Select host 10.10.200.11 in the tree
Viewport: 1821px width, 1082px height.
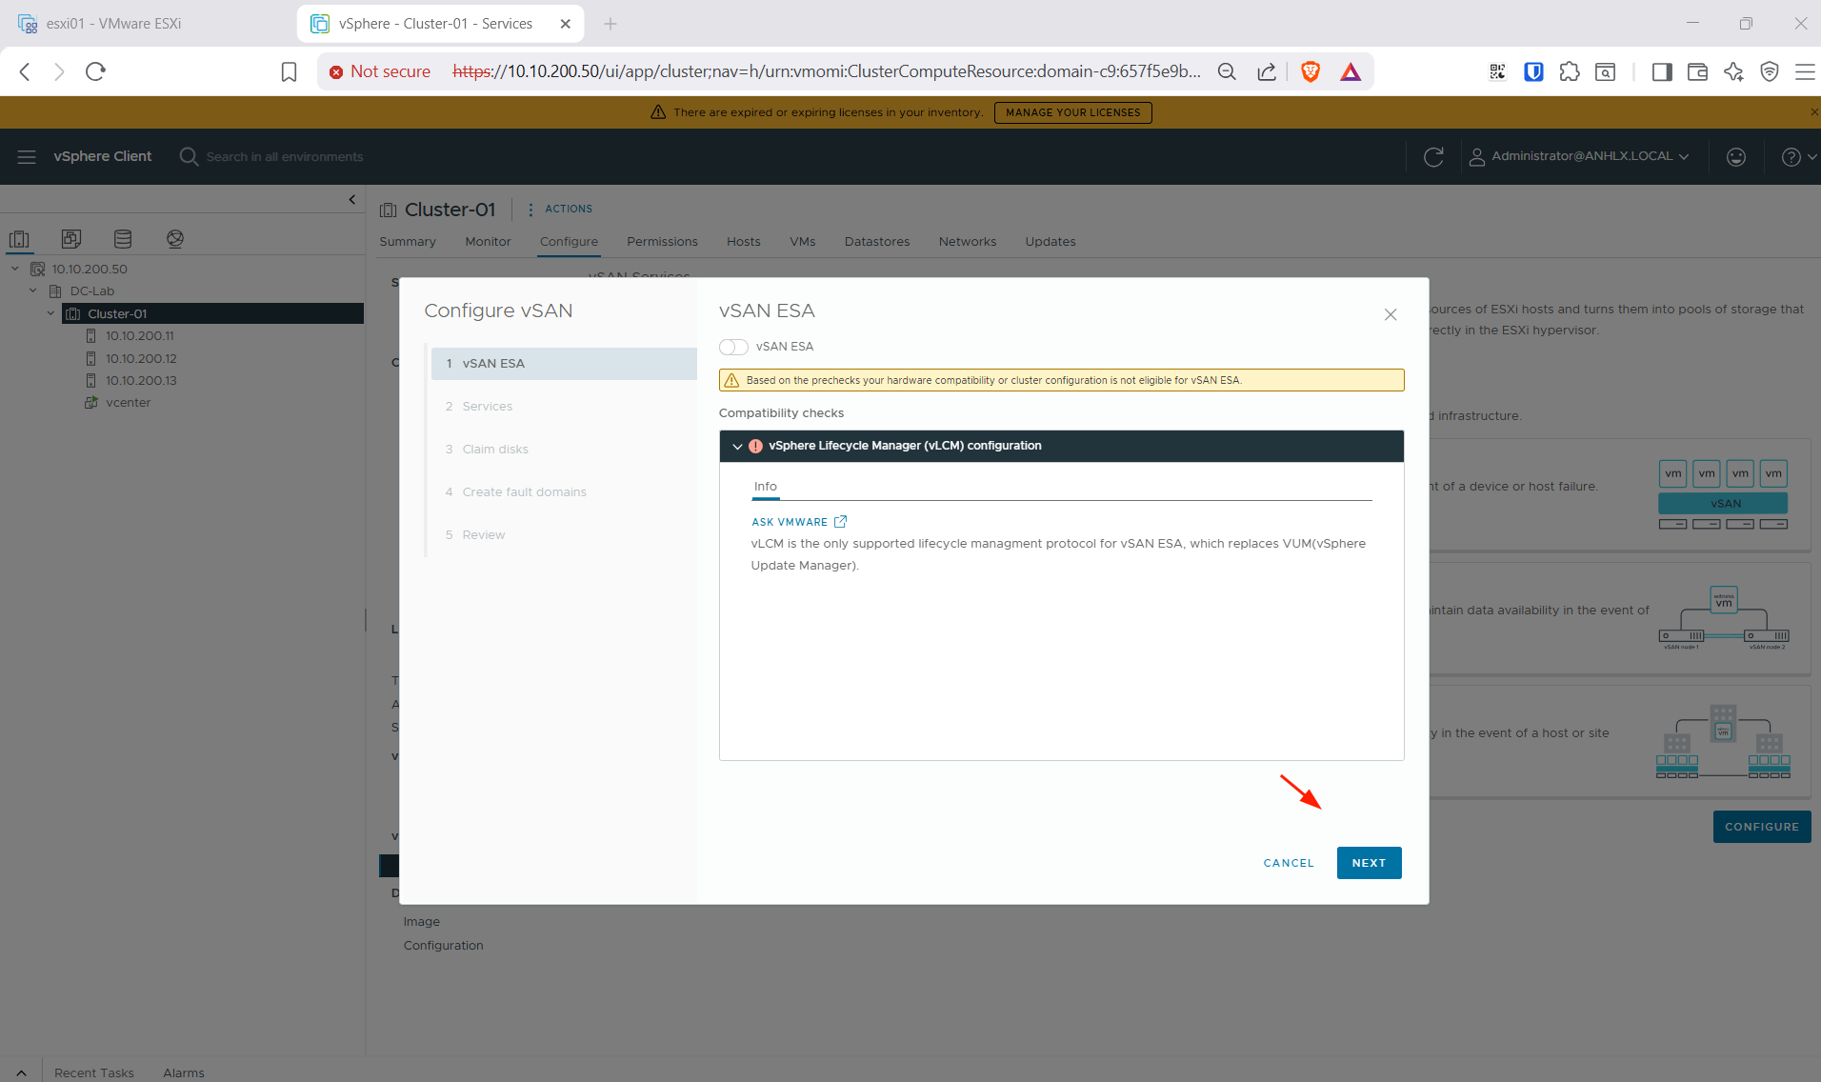[139, 336]
